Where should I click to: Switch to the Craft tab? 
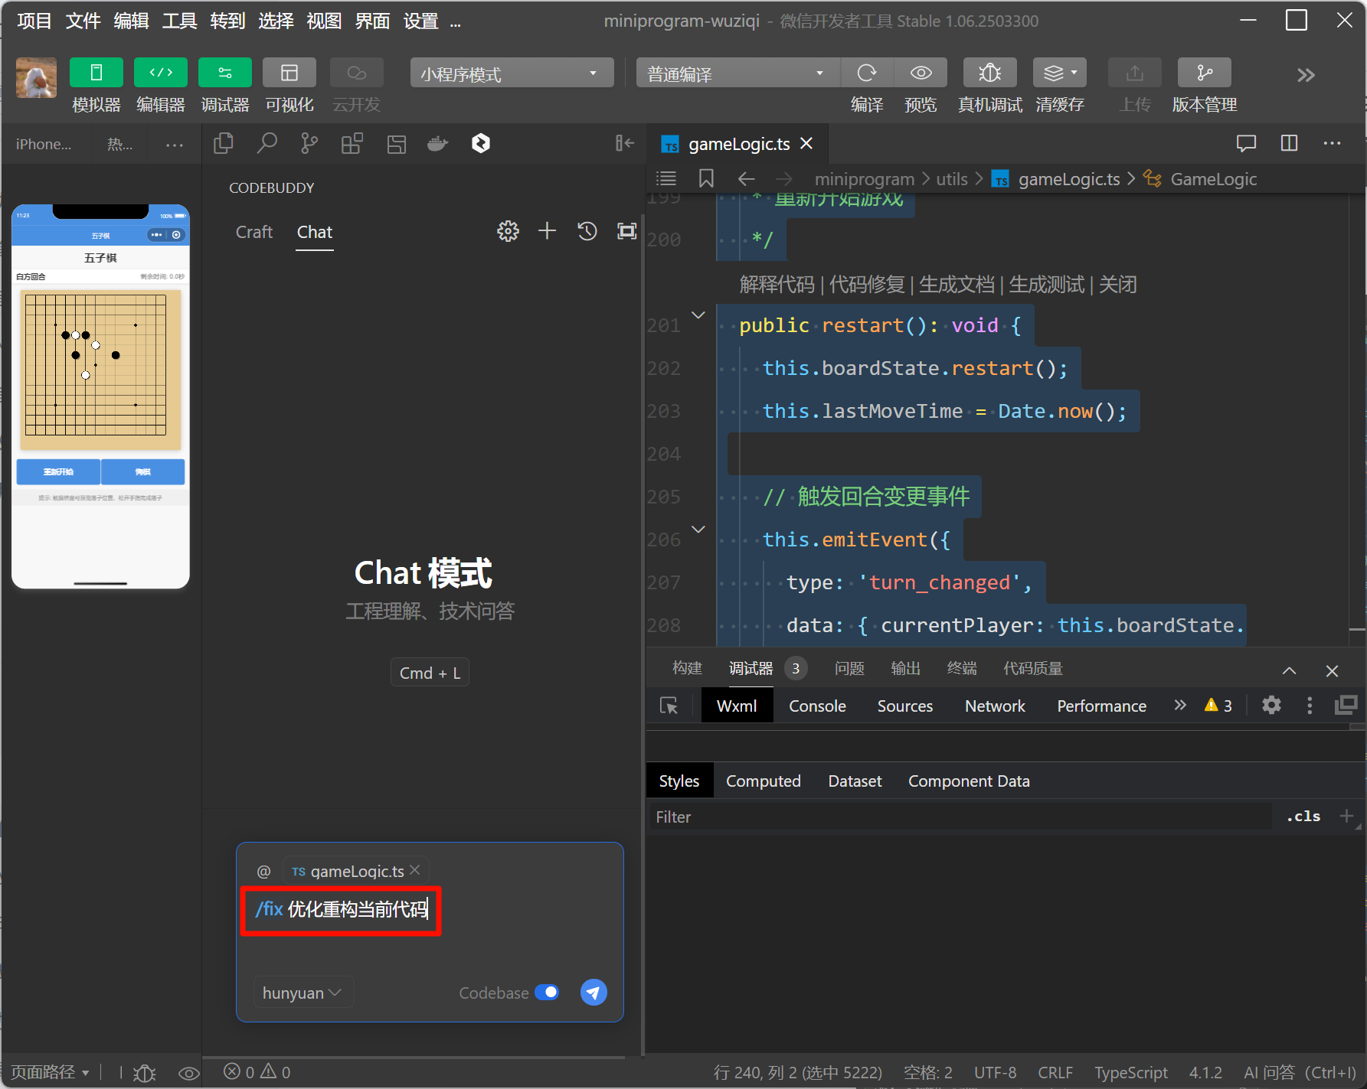tap(253, 232)
